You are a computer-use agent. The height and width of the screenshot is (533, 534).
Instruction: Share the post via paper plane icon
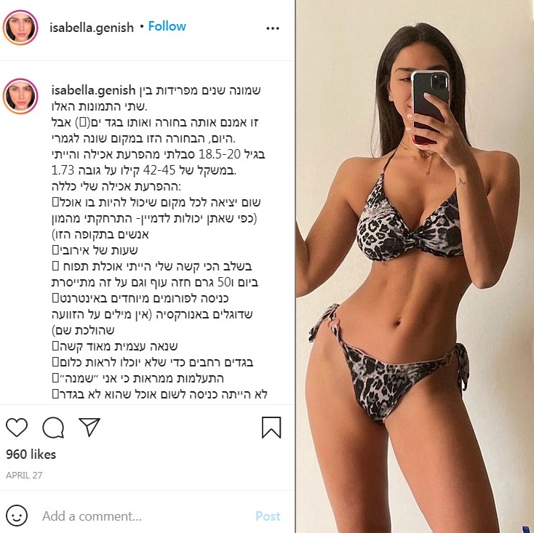click(89, 427)
